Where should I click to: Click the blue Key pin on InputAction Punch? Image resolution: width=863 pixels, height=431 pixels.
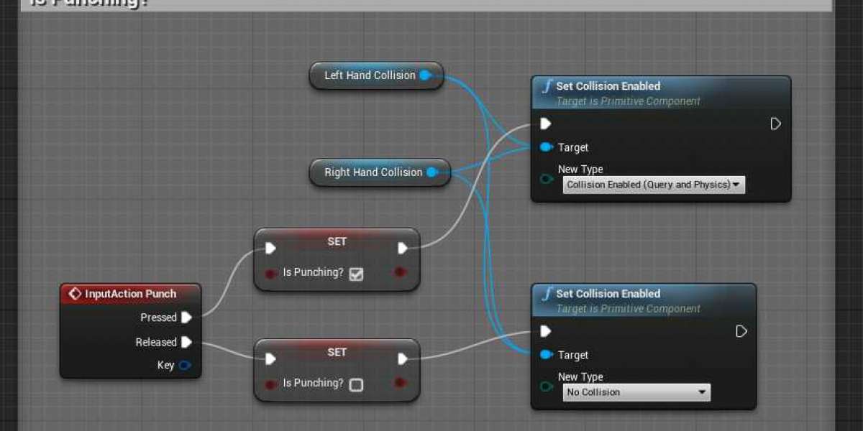[186, 365]
